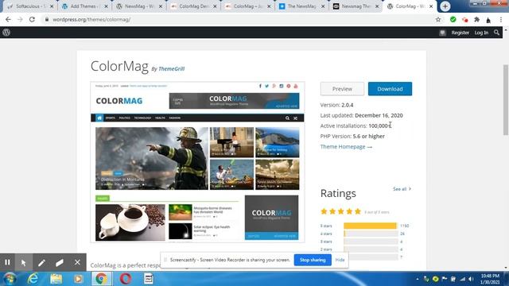Open the search magnifier in WordPress bar
The image size is (509, 286).
[496, 33]
